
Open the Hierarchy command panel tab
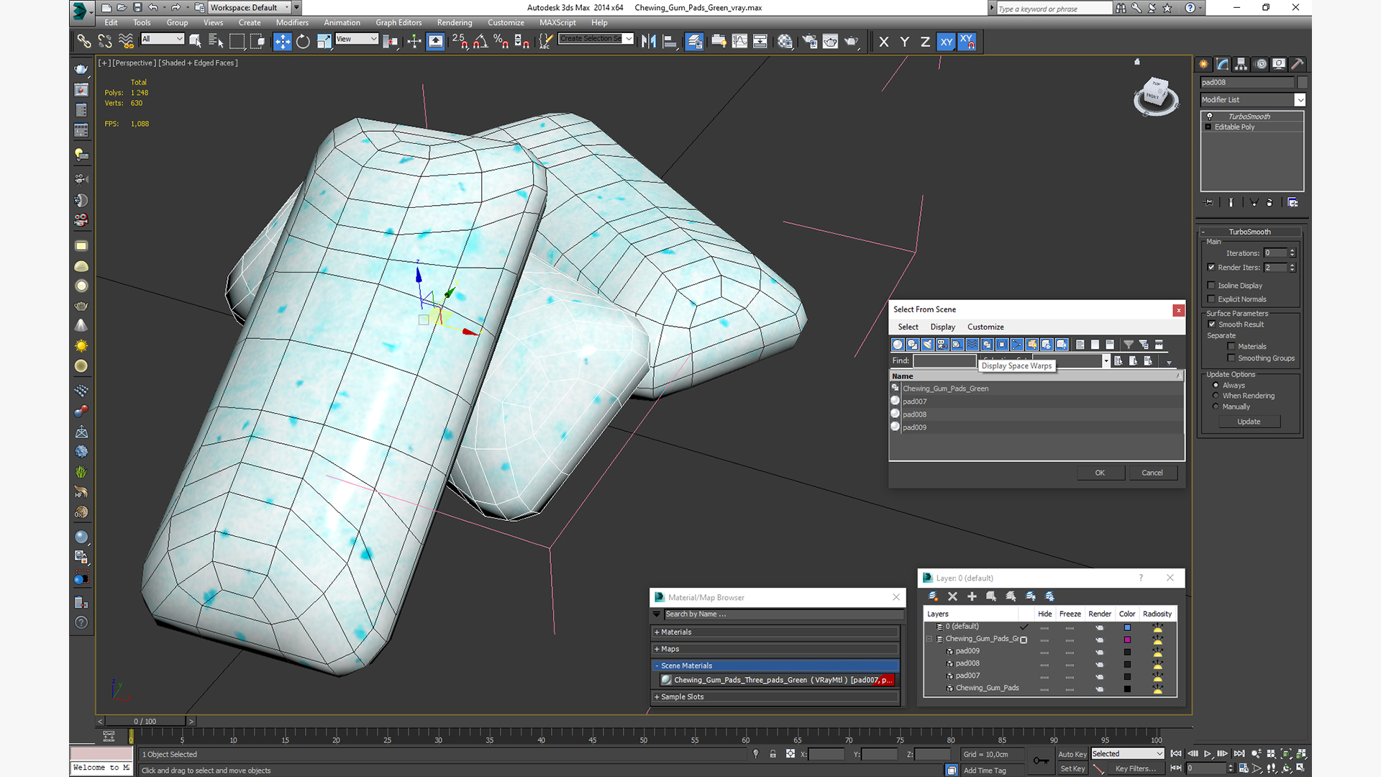pyautogui.click(x=1241, y=64)
